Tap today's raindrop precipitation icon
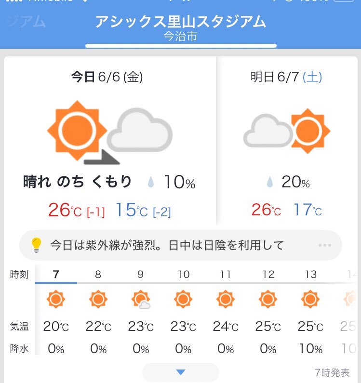This screenshot has height=383, width=361. point(151,182)
